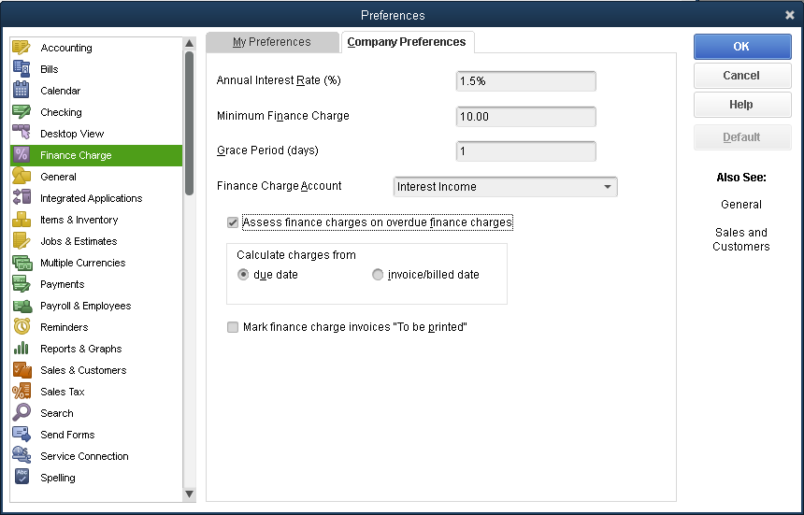This screenshot has width=804, height=515.
Task: Close the Preferences dialog with X
Action: [790, 15]
